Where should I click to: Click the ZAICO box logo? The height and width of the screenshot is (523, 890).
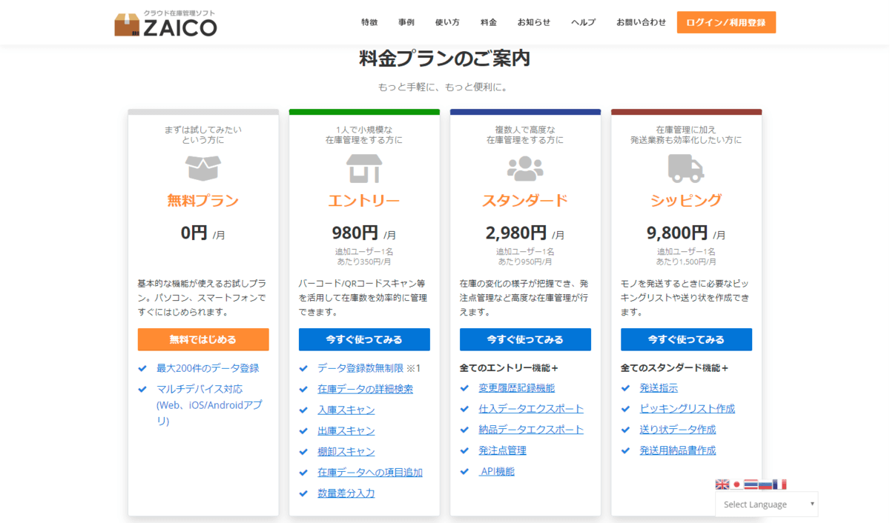(x=127, y=24)
